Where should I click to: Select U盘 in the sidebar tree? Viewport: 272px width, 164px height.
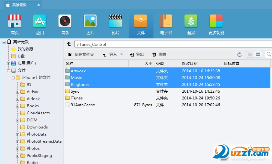click(21, 56)
